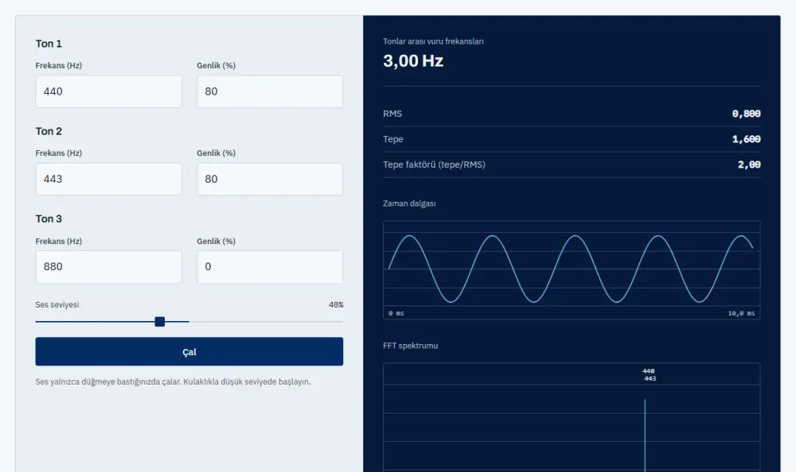Viewport: 796px width, 472px height.
Task: Click the 'Tepe faktörü (tepe/RMS)' label
Action: [x=434, y=164]
